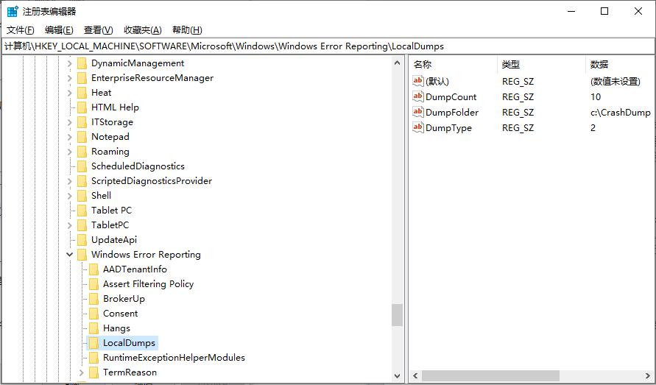Expand the Shell key
656x385 pixels.
click(70, 196)
